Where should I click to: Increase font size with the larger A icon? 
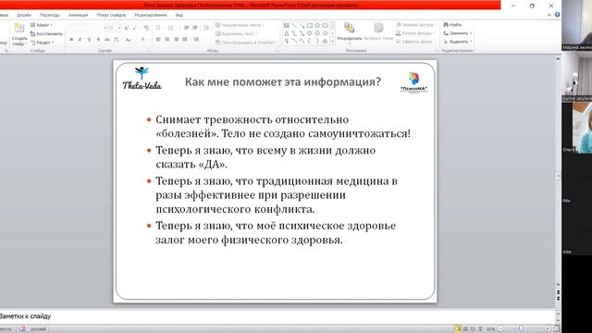(127, 28)
